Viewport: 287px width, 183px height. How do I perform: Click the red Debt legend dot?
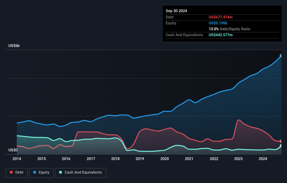(x=11, y=172)
